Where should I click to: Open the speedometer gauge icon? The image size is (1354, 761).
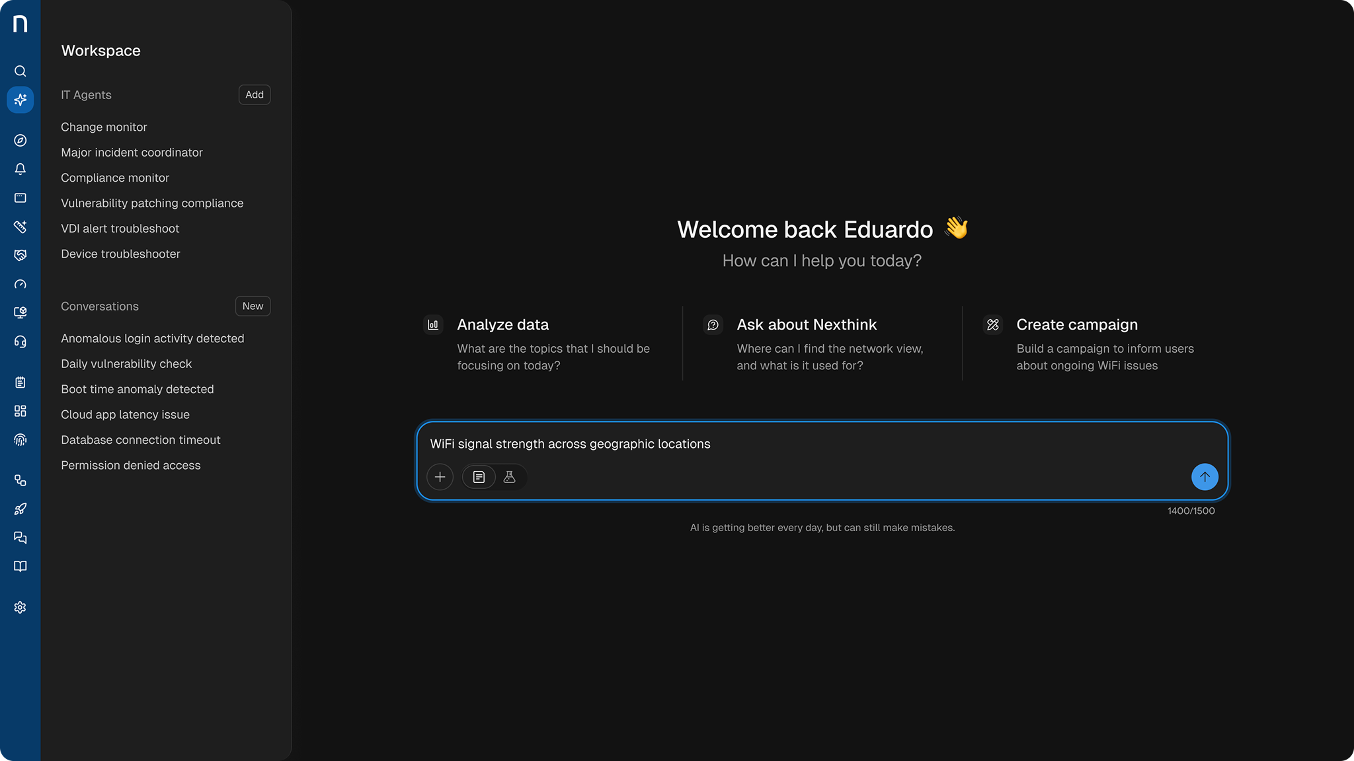[x=20, y=284]
